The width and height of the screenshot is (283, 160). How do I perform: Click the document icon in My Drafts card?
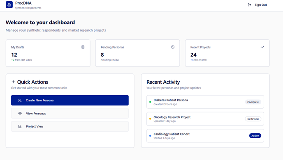[83, 47]
